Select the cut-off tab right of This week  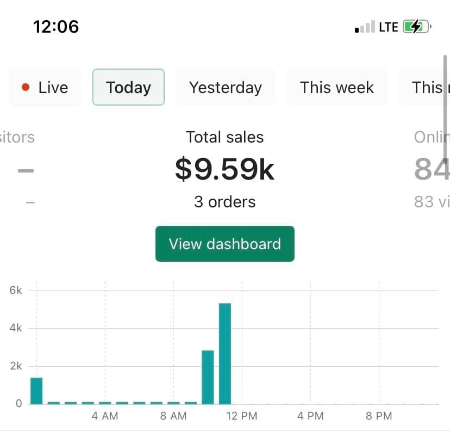pyautogui.click(x=427, y=87)
